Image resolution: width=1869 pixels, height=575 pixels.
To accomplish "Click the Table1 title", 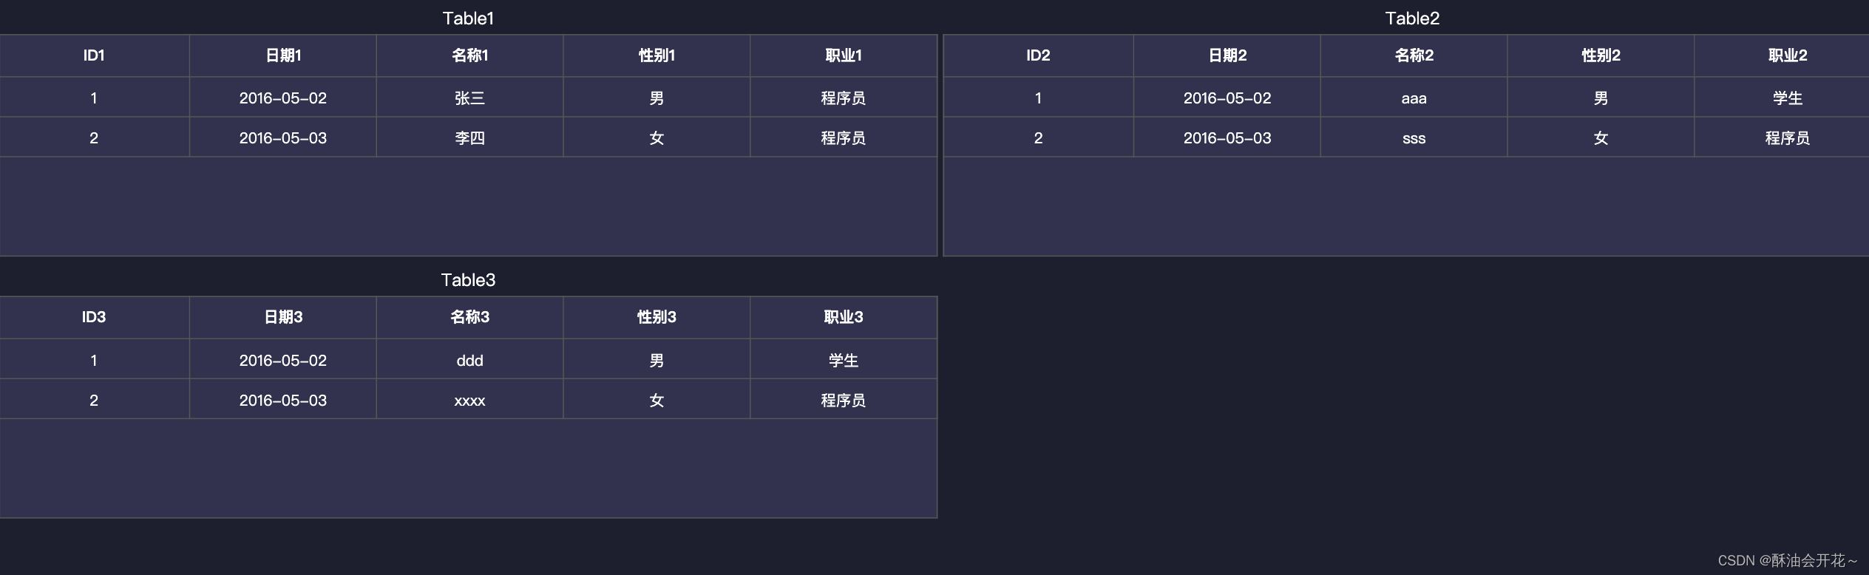I will click(469, 18).
